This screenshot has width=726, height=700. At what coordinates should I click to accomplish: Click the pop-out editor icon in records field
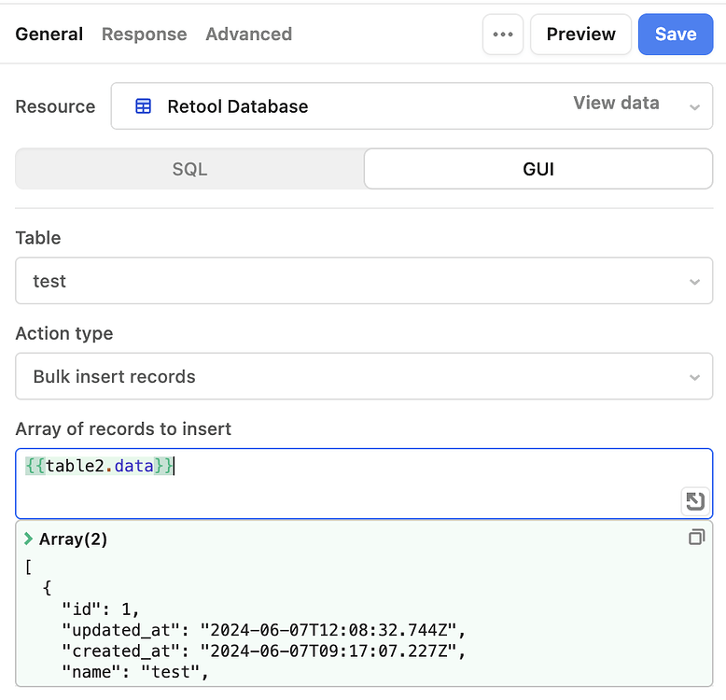pyautogui.click(x=694, y=501)
